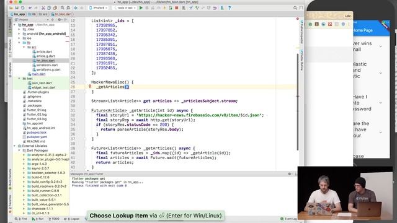Click the Project panel hide icon

tap(66, 19)
